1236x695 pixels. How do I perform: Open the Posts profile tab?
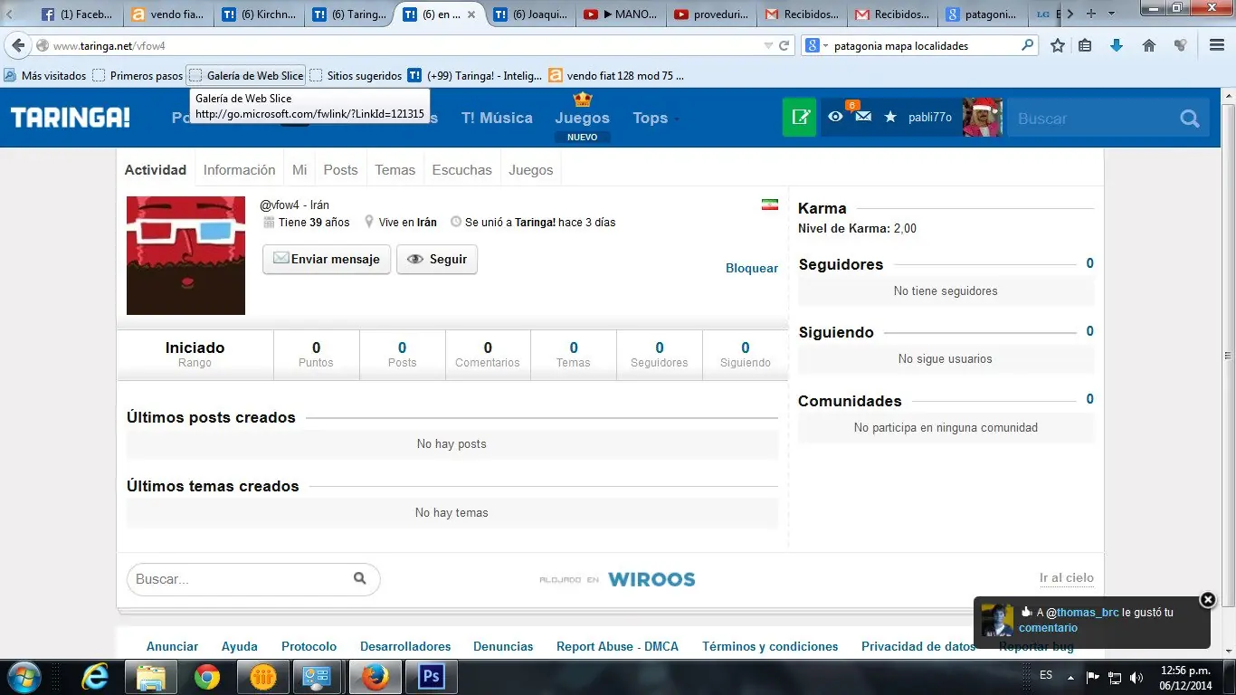[340, 169]
